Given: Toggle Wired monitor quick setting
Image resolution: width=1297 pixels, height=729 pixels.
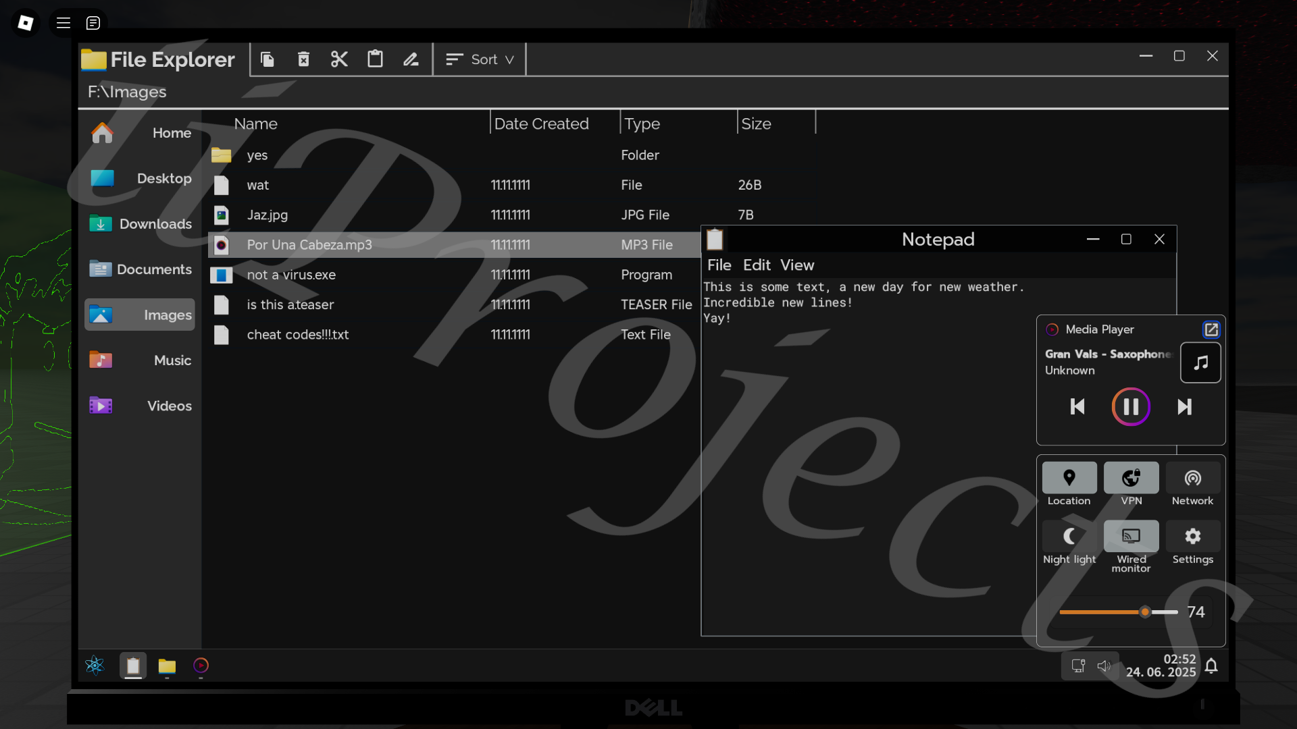Looking at the screenshot, I should (x=1131, y=537).
